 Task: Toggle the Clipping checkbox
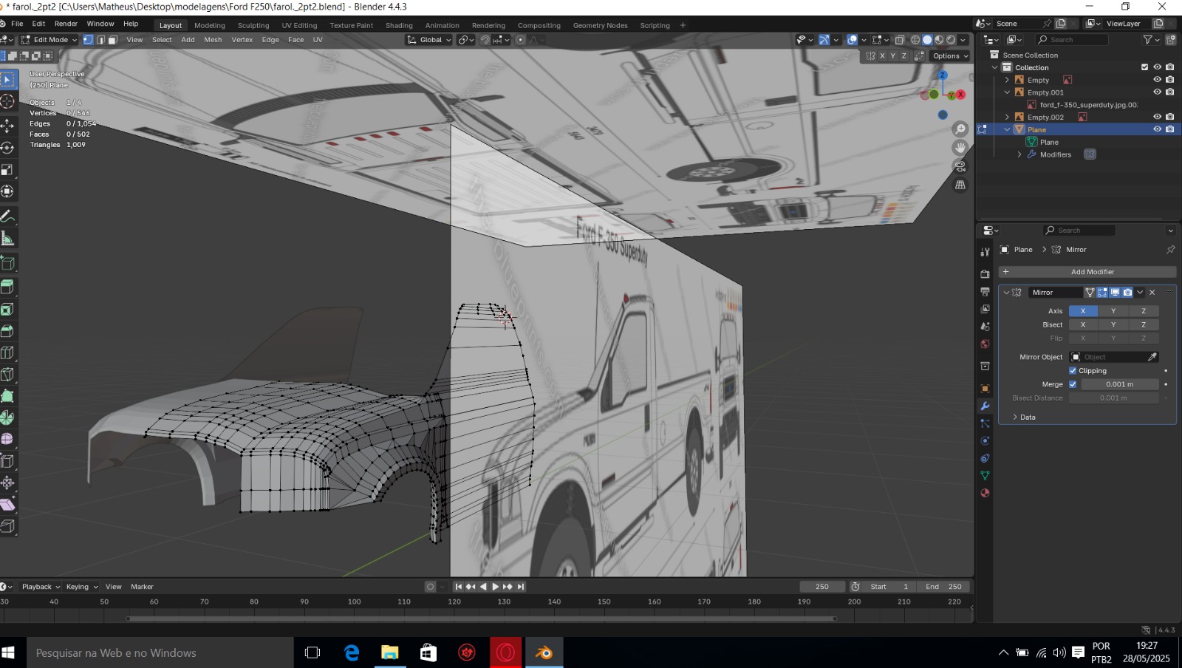tap(1073, 371)
